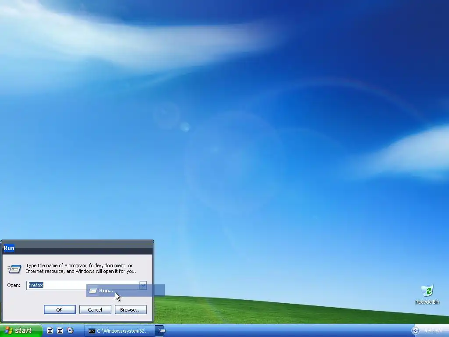This screenshot has width=449, height=337.
Task: Click the taskbar clock
Action: tap(433, 331)
